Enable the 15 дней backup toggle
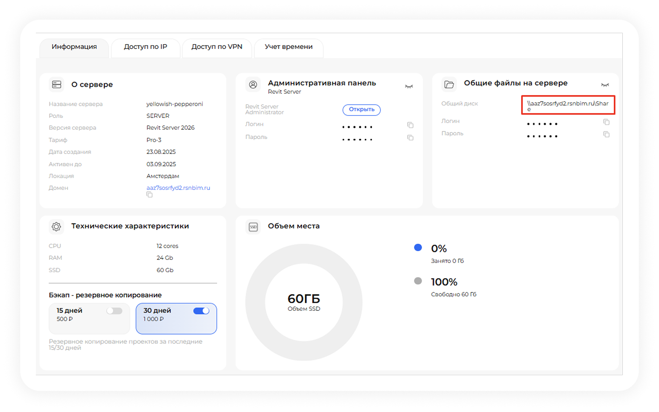Viewport: 659px width, 412px height. tap(114, 311)
